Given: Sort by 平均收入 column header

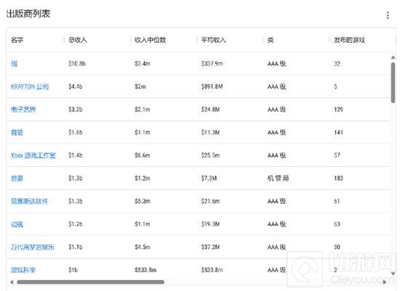Looking at the screenshot, I should coord(214,40).
